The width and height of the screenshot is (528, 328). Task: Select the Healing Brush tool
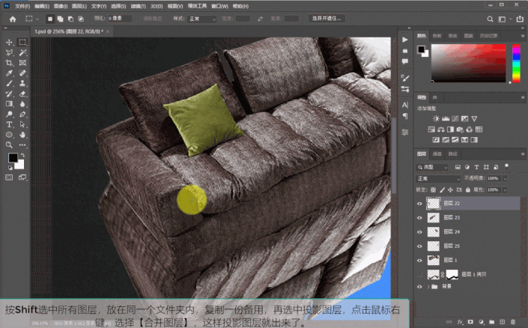22,73
